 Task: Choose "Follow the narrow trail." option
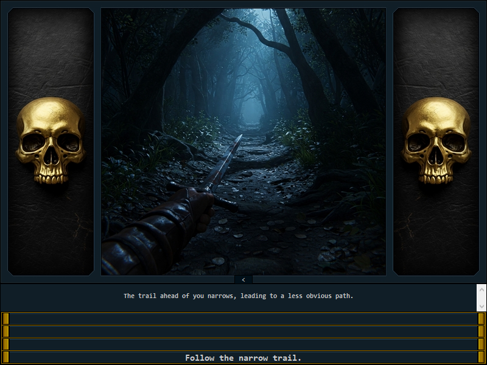click(243, 358)
